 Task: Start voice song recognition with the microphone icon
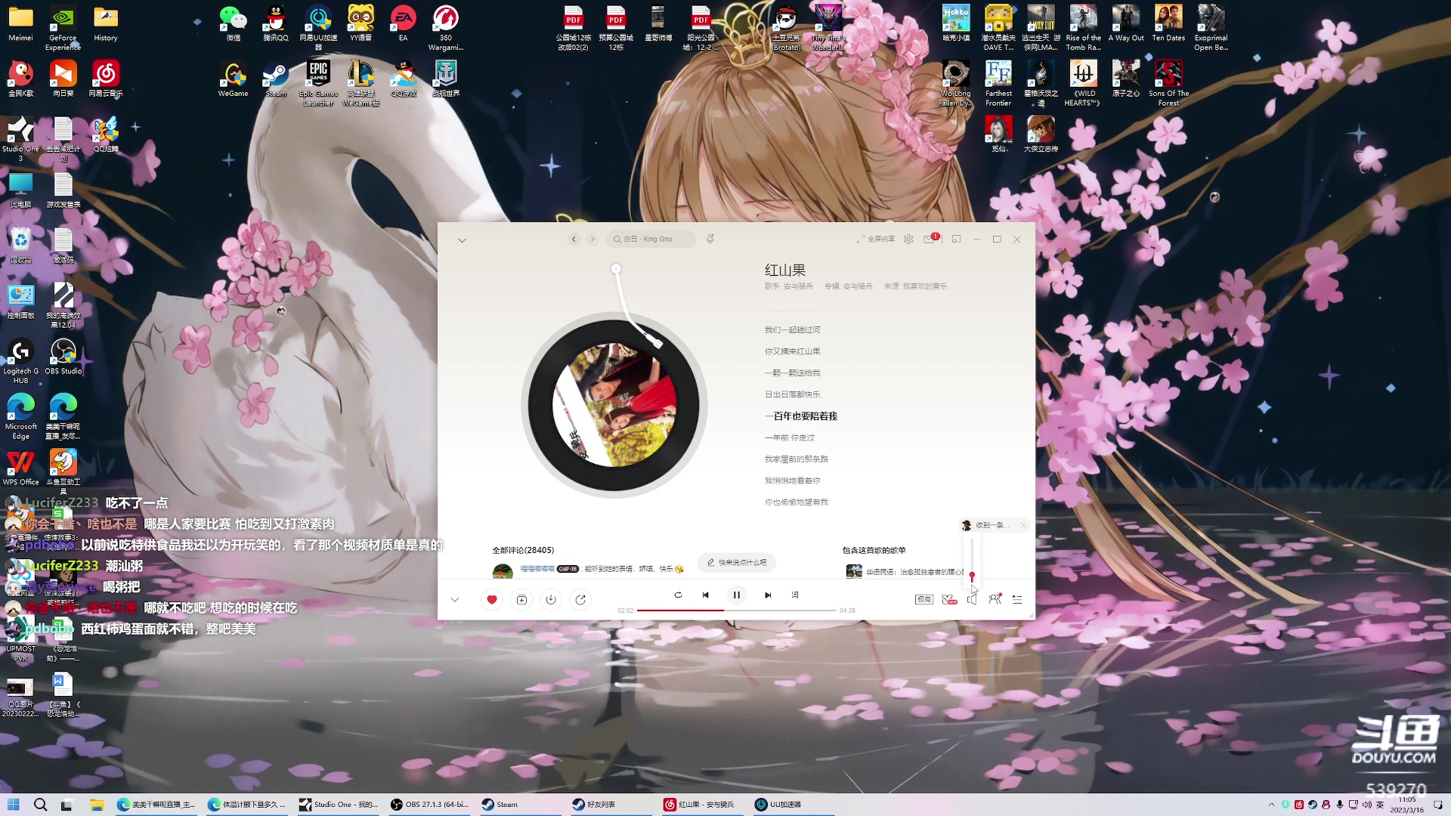(x=710, y=239)
